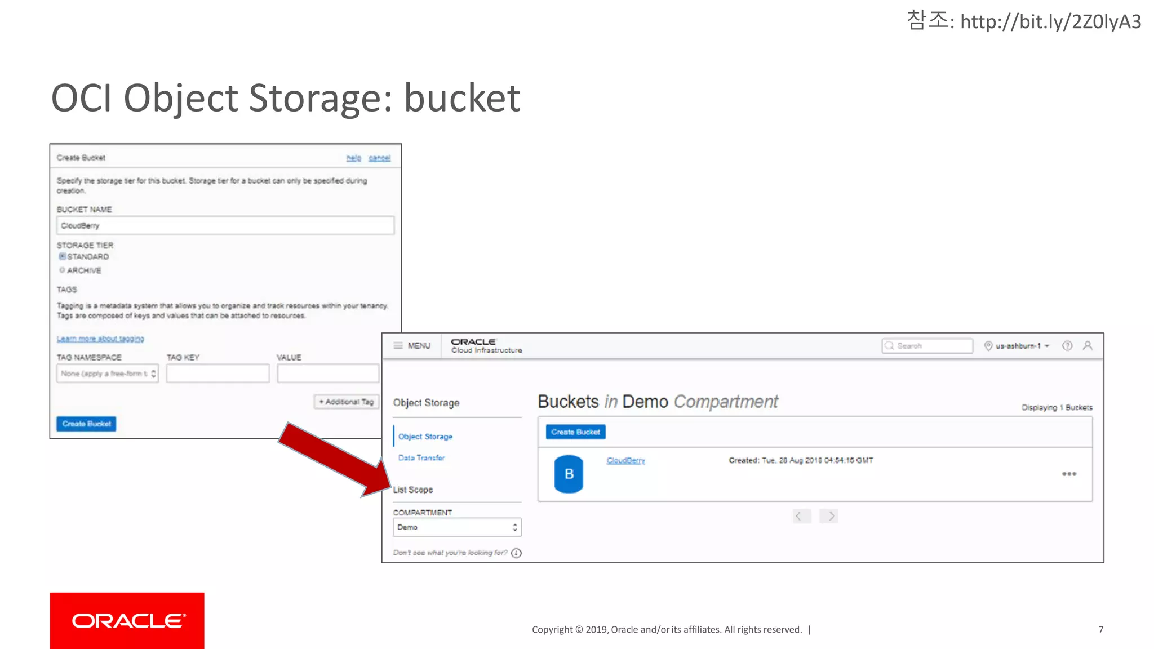Click the blue B bucket icon

point(569,474)
